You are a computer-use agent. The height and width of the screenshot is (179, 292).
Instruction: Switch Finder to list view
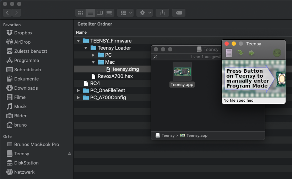(90, 13)
